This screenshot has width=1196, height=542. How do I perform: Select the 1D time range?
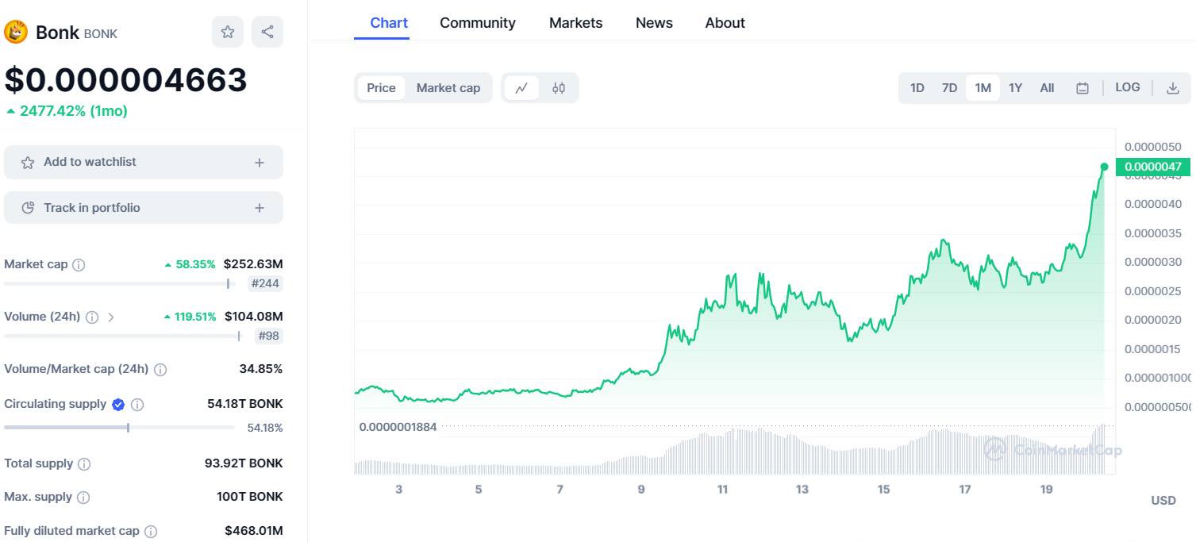tap(917, 88)
